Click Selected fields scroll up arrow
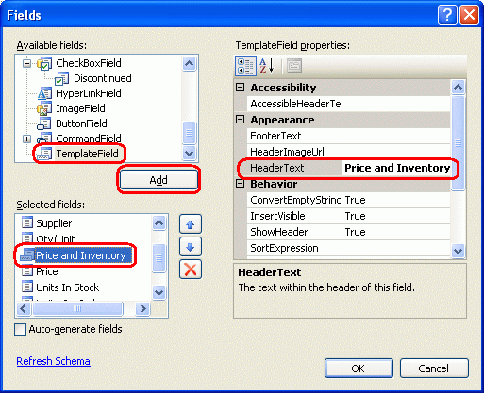This screenshot has width=484, height=393. click(x=159, y=223)
